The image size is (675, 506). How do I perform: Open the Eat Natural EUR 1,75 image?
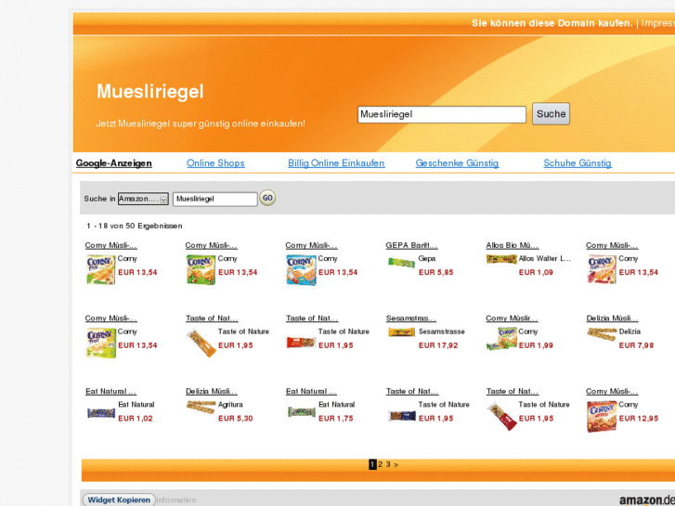[x=302, y=412]
